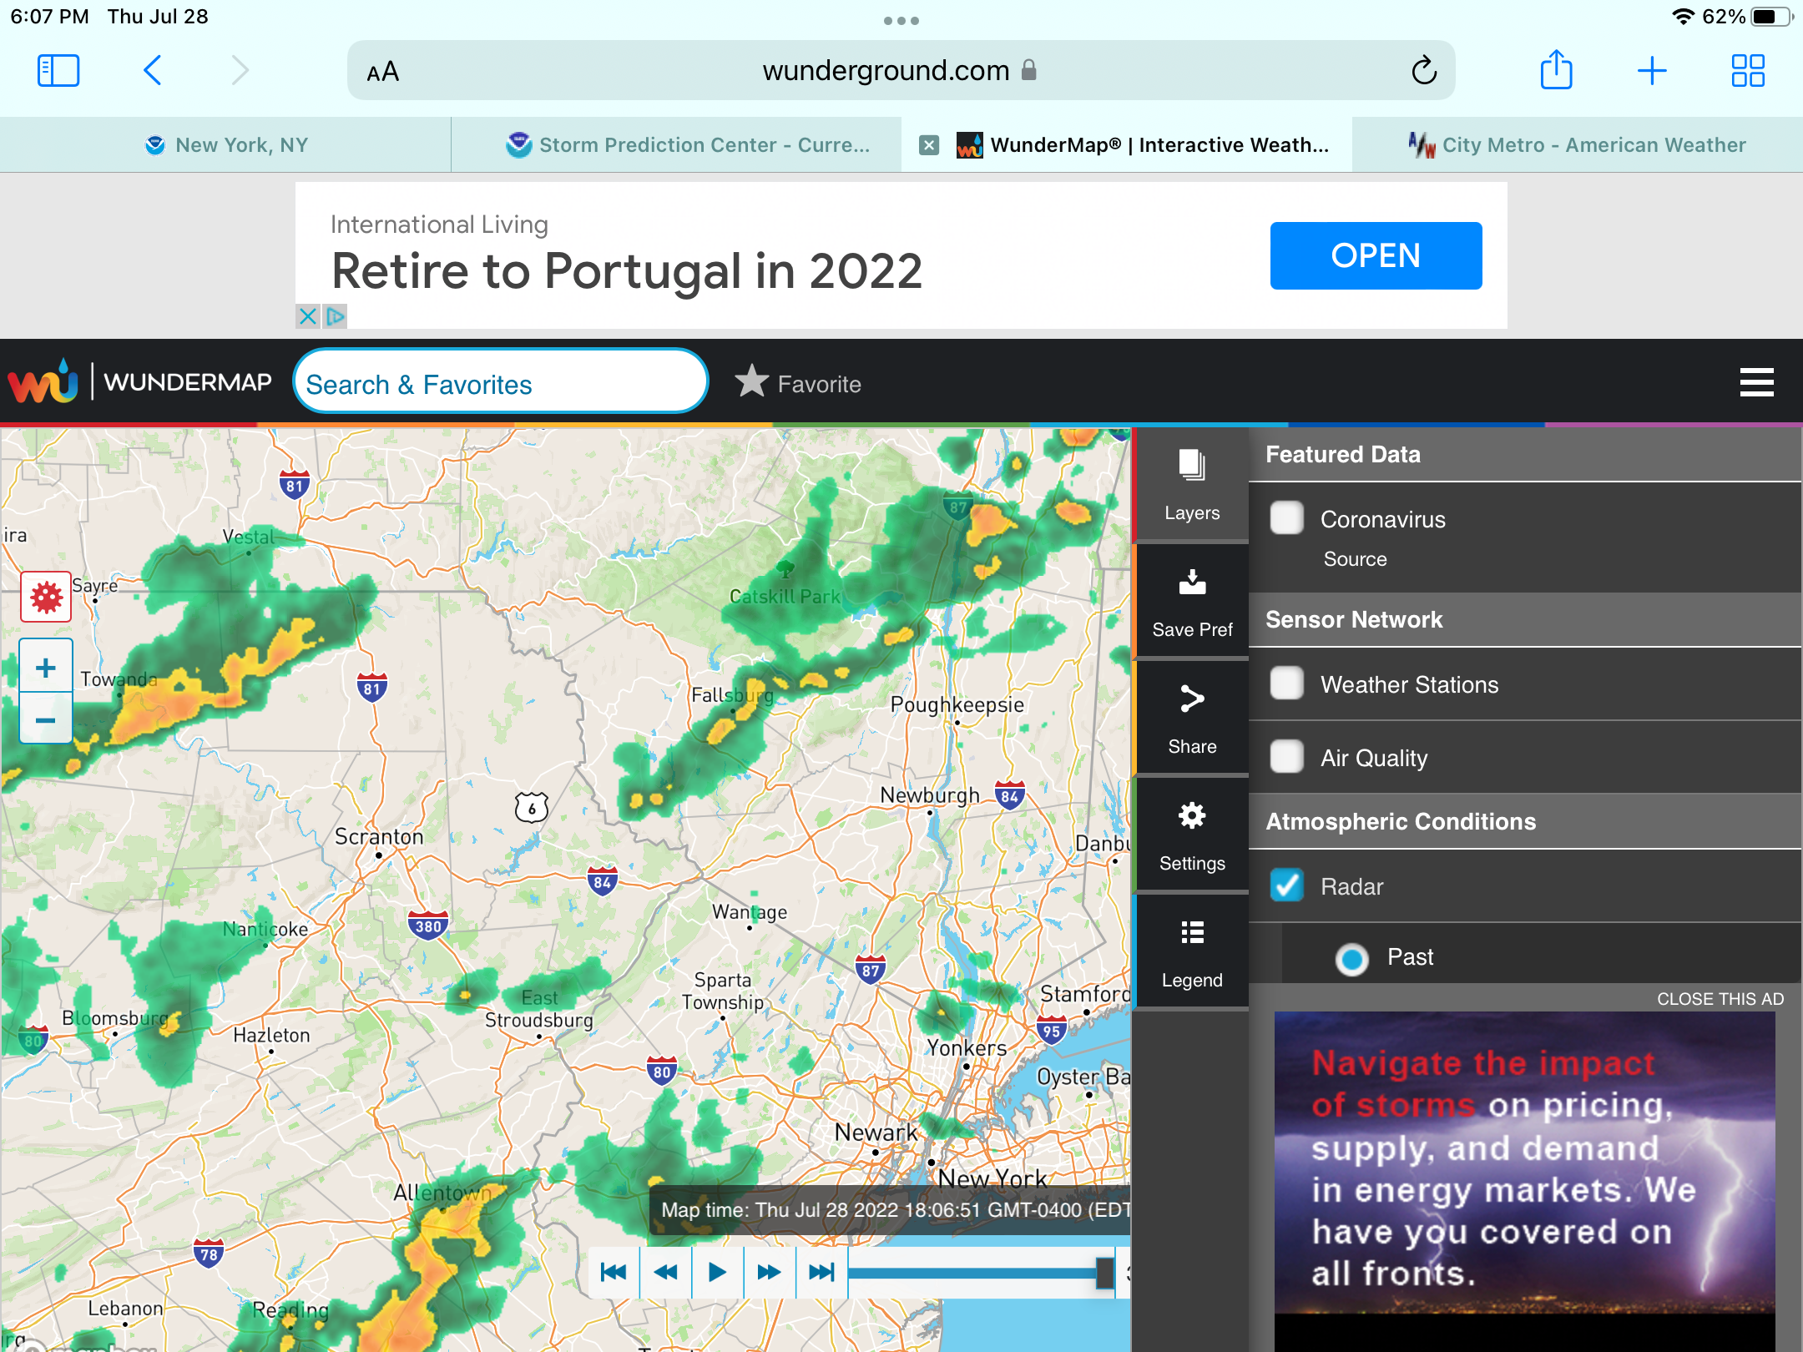1803x1352 pixels.
Task: Click CLOSE THIS AD link
Action: click(1720, 999)
